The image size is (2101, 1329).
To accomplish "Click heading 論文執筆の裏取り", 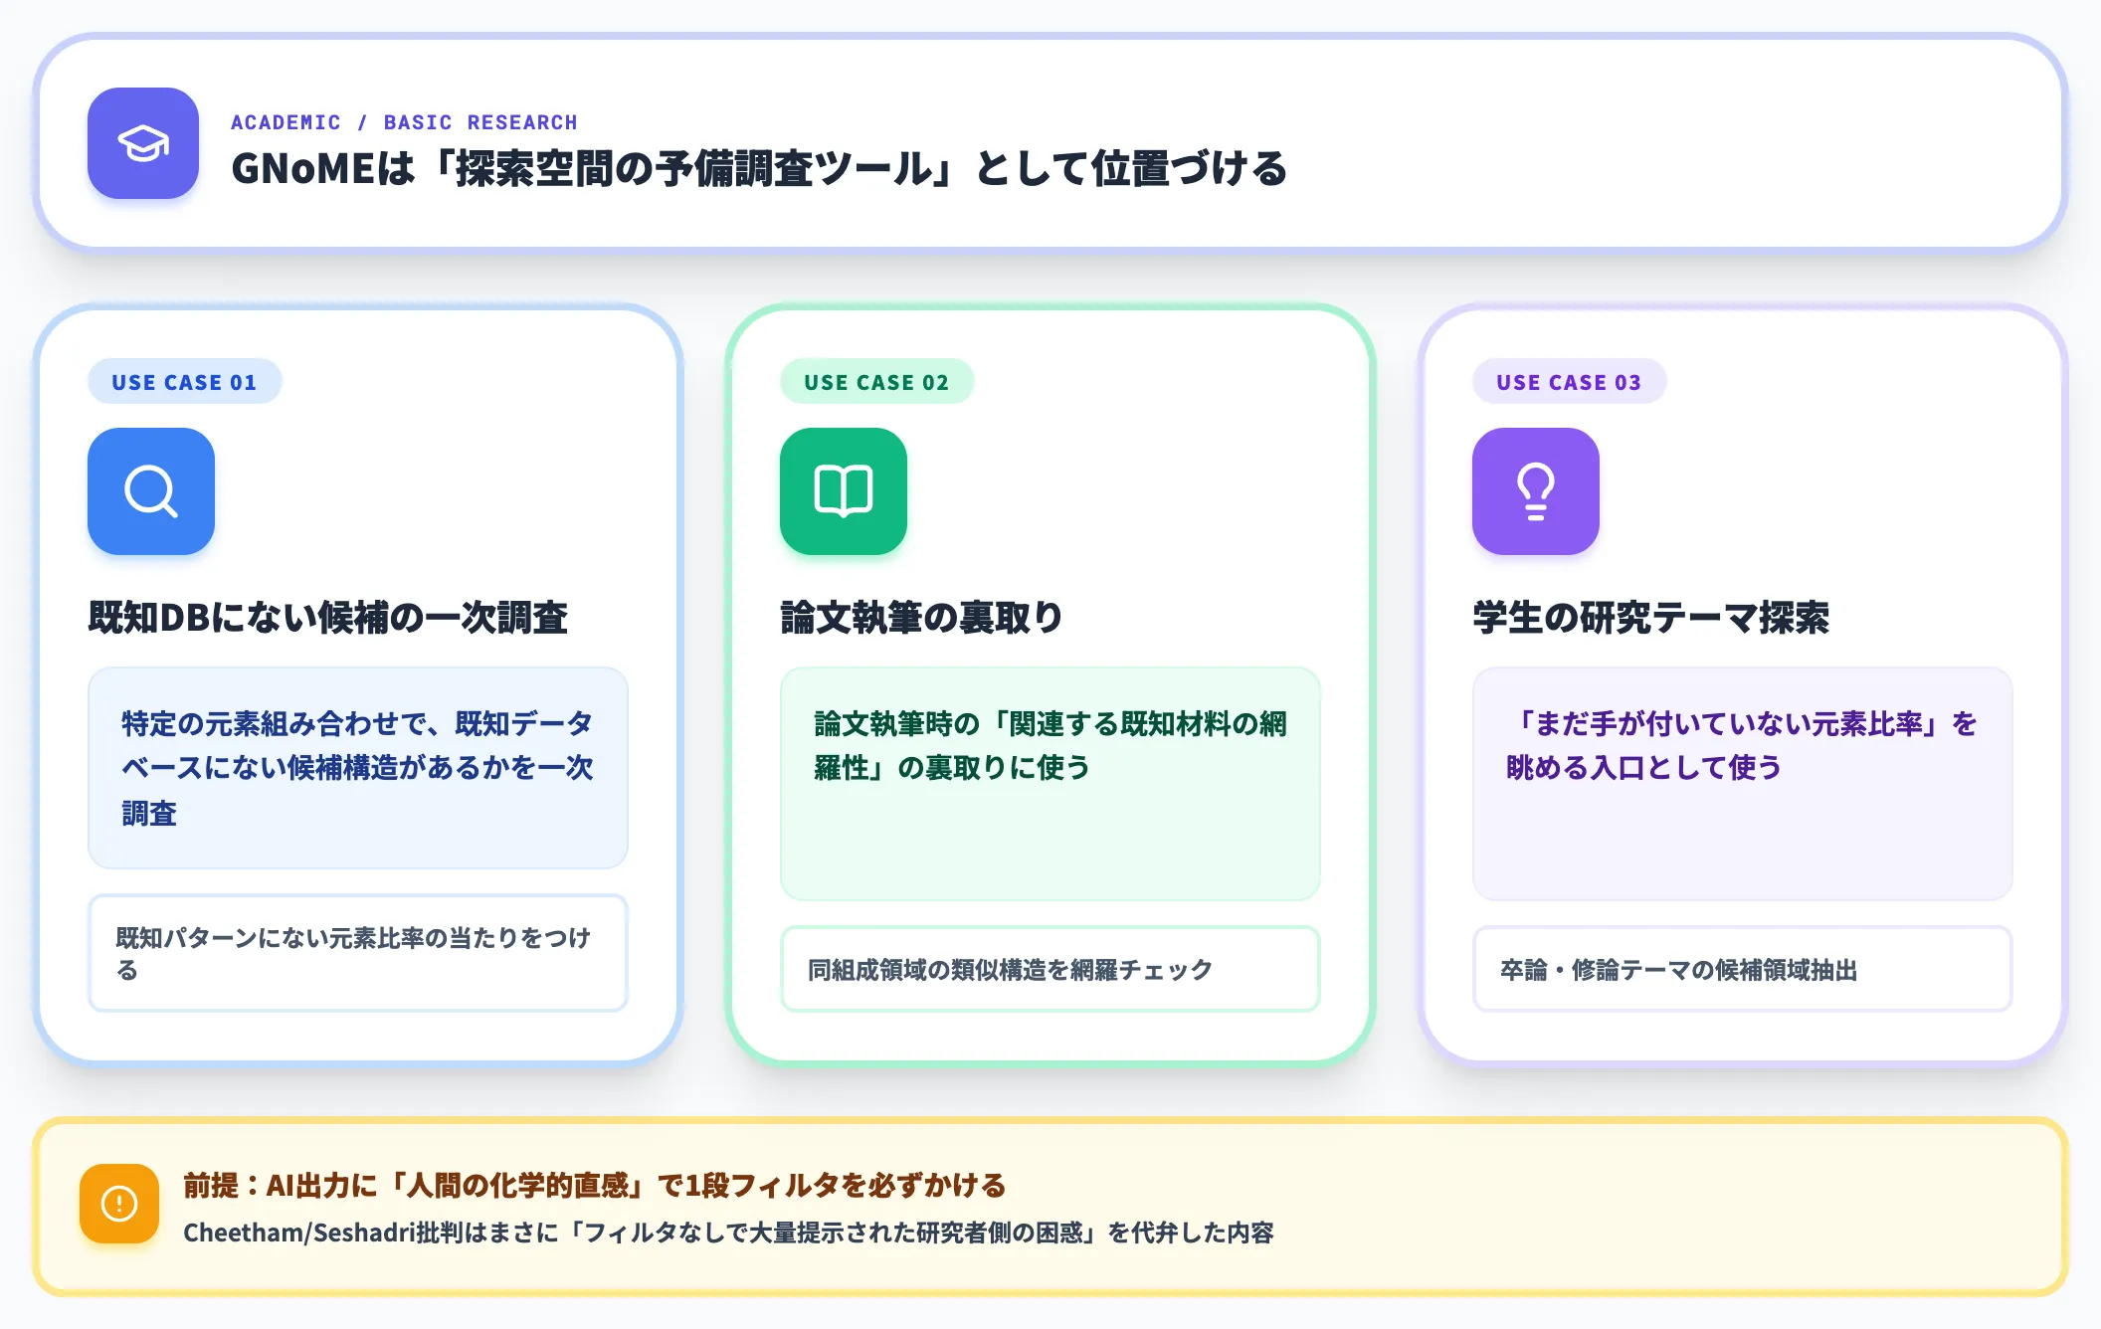I will 922,618.
